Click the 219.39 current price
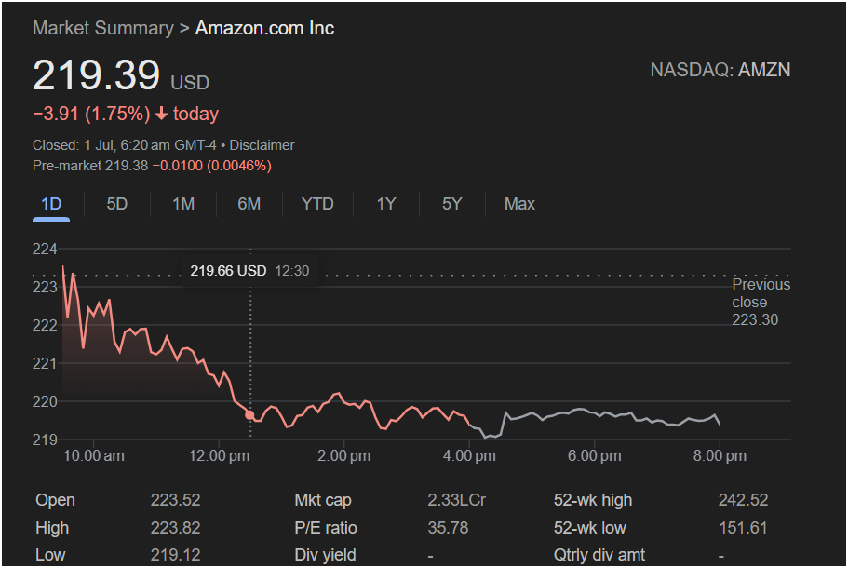 [96, 74]
